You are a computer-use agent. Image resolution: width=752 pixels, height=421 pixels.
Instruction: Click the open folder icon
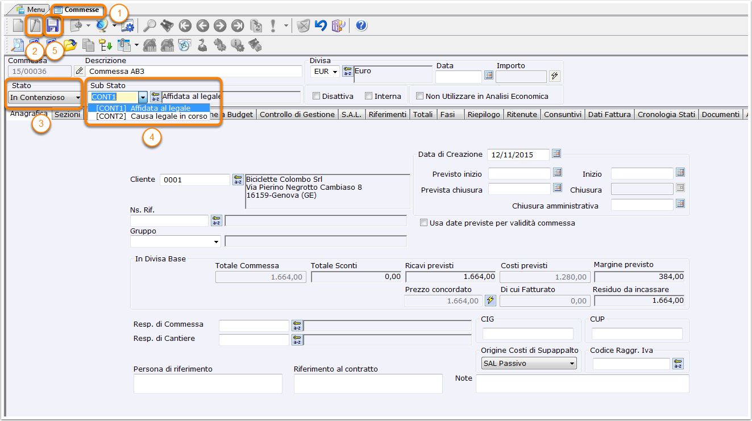pyautogui.click(x=70, y=45)
